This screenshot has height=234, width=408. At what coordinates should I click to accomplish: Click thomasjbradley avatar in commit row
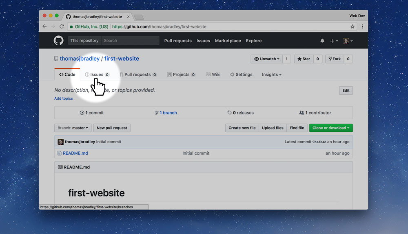point(61,142)
